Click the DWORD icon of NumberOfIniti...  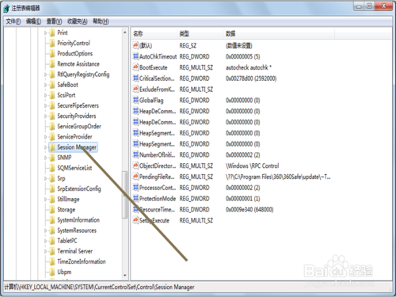click(x=135, y=154)
